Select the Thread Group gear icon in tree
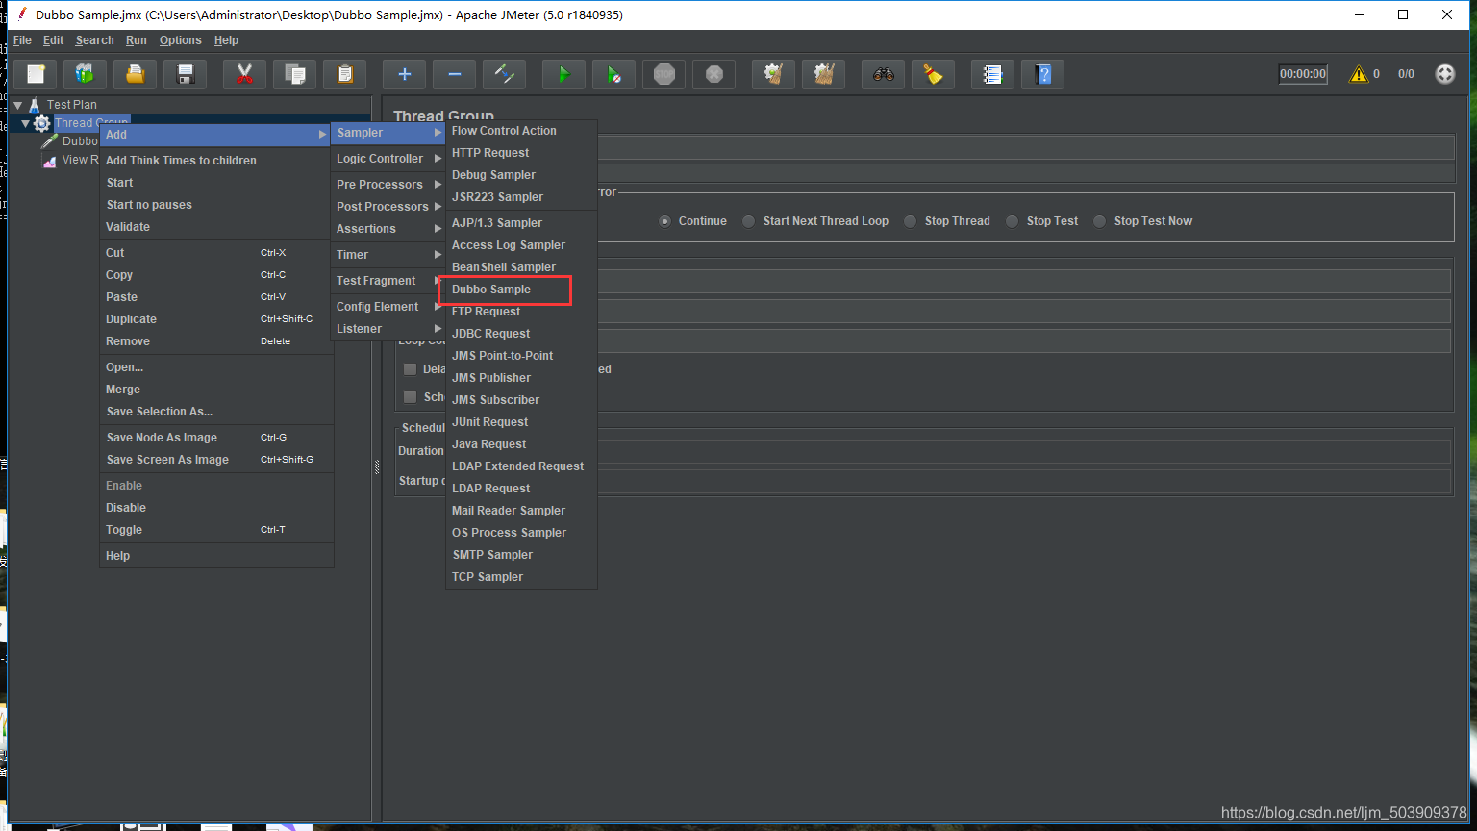1477x831 pixels. [x=41, y=123]
